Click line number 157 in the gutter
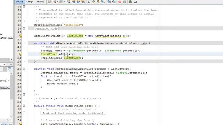The image size is (223, 125). [x=19, y=76]
